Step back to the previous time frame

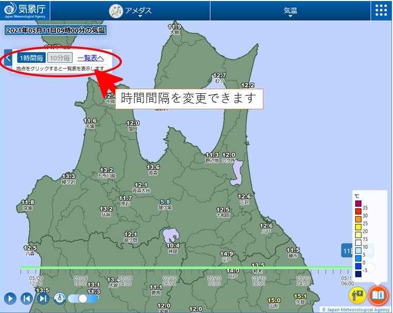point(26,299)
